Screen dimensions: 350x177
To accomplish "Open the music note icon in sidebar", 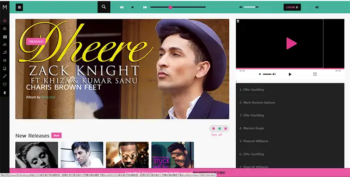I will [x=5, y=52].
